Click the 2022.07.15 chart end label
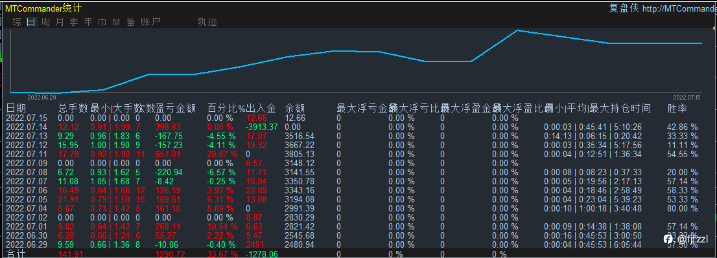 pyautogui.click(x=687, y=97)
